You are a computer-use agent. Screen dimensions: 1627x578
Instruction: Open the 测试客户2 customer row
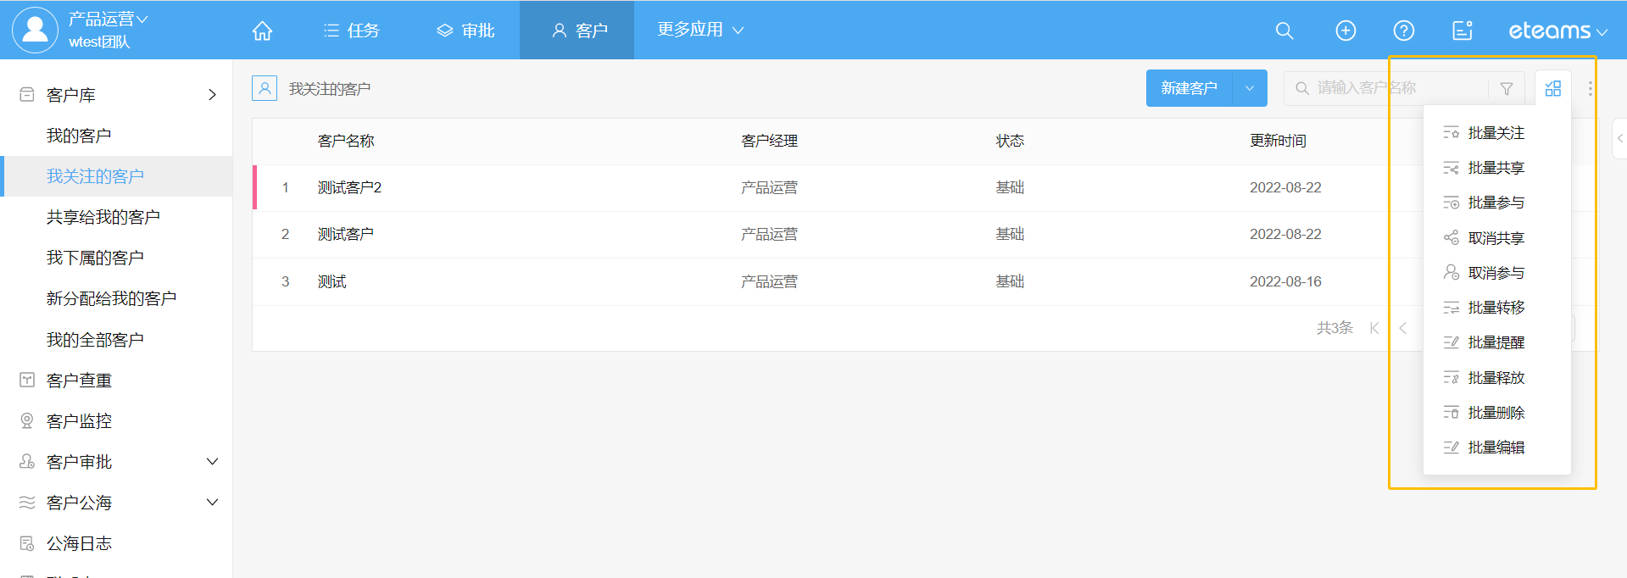click(x=349, y=187)
